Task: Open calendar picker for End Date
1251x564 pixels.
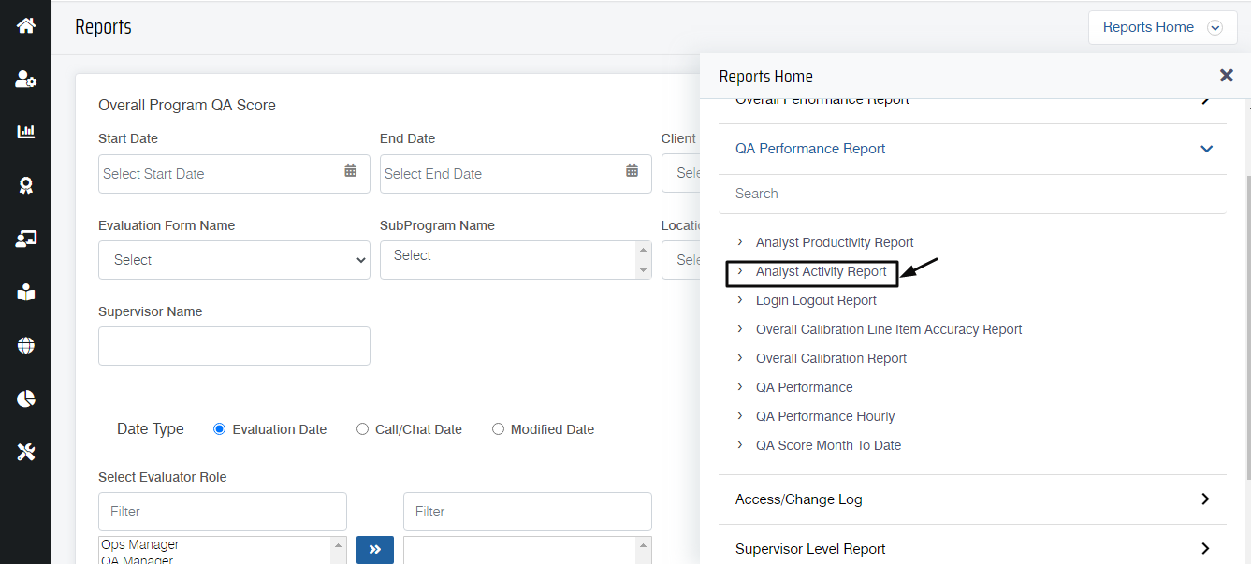Action: click(x=633, y=170)
